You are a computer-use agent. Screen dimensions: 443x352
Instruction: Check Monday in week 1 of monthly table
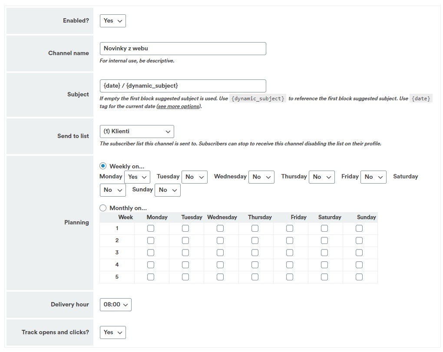pyautogui.click(x=151, y=228)
